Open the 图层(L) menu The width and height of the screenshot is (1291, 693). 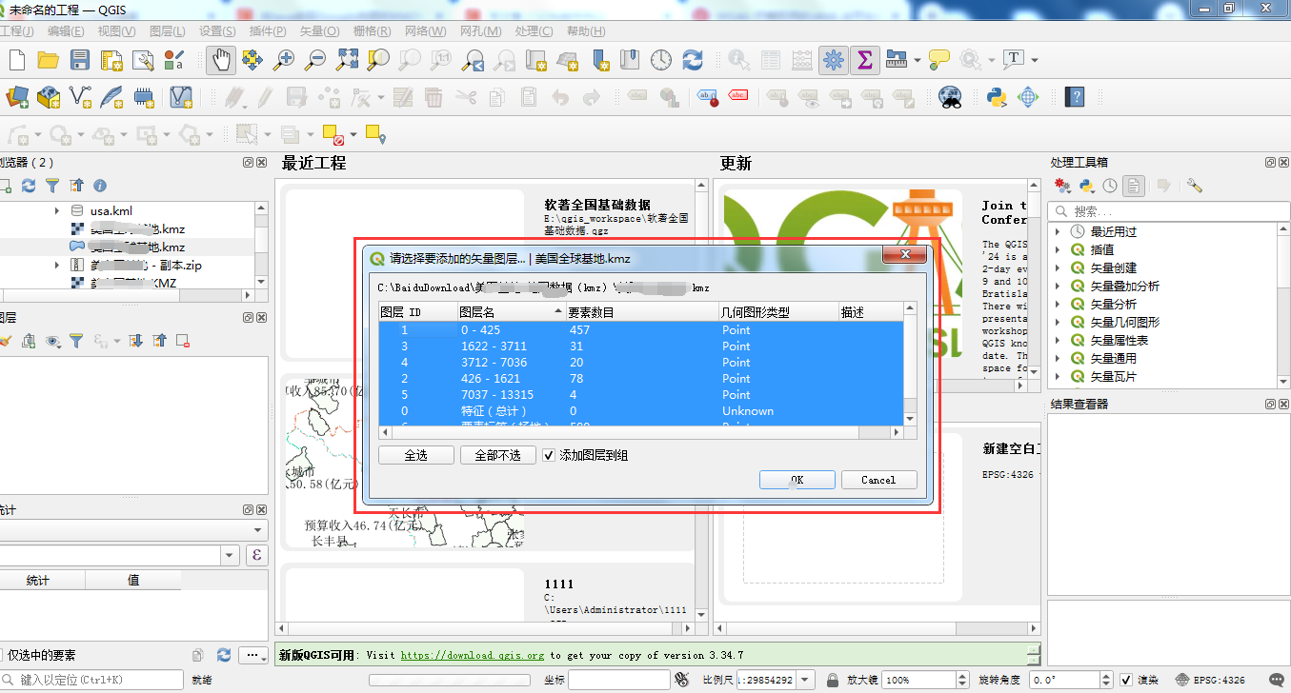tap(168, 31)
